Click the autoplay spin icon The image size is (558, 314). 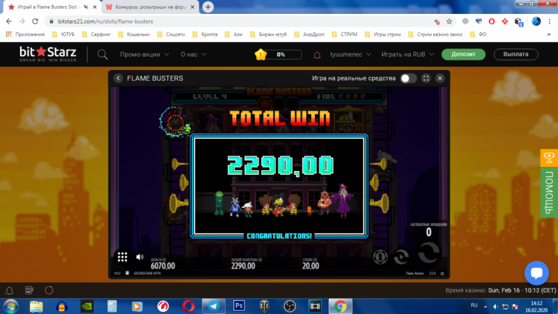[x=401, y=257]
